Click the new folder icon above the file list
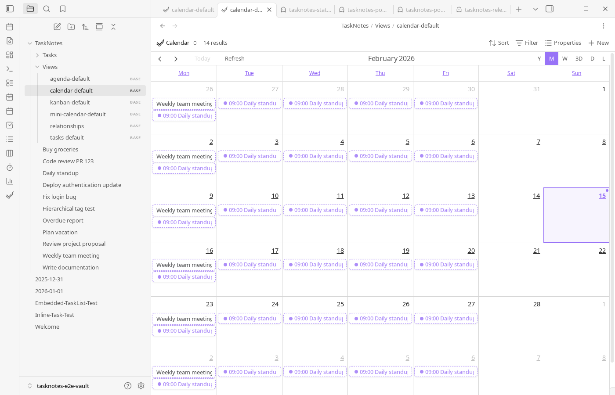 pyautogui.click(x=71, y=27)
